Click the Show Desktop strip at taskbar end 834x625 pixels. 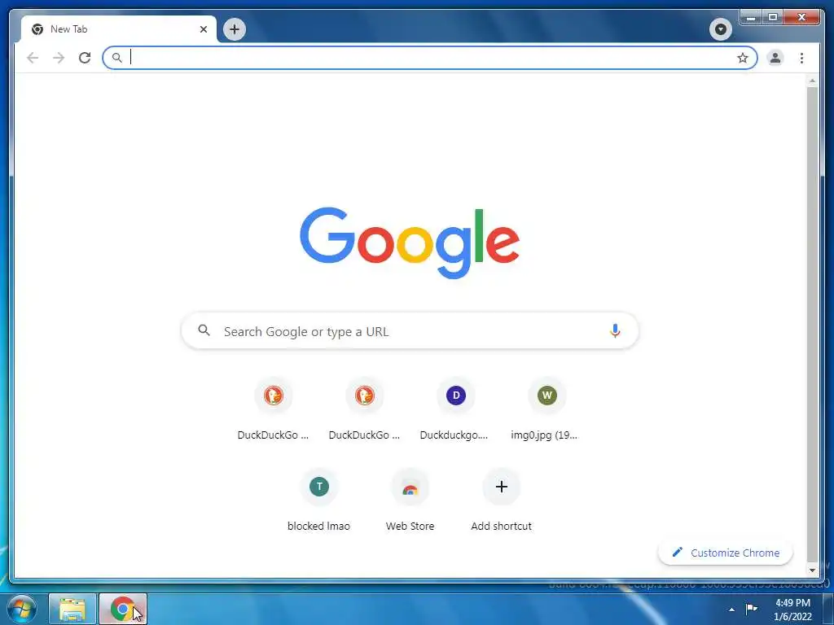pyautogui.click(x=828, y=609)
